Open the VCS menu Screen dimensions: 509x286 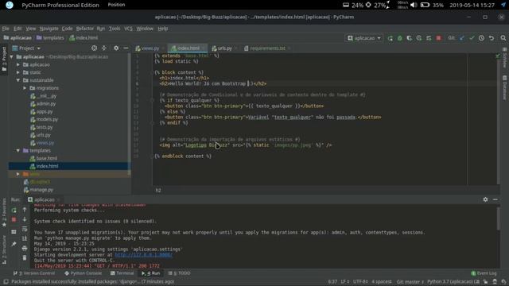pyautogui.click(x=128, y=29)
